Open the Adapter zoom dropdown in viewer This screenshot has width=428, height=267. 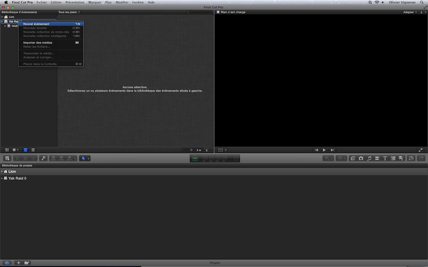click(x=410, y=12)
